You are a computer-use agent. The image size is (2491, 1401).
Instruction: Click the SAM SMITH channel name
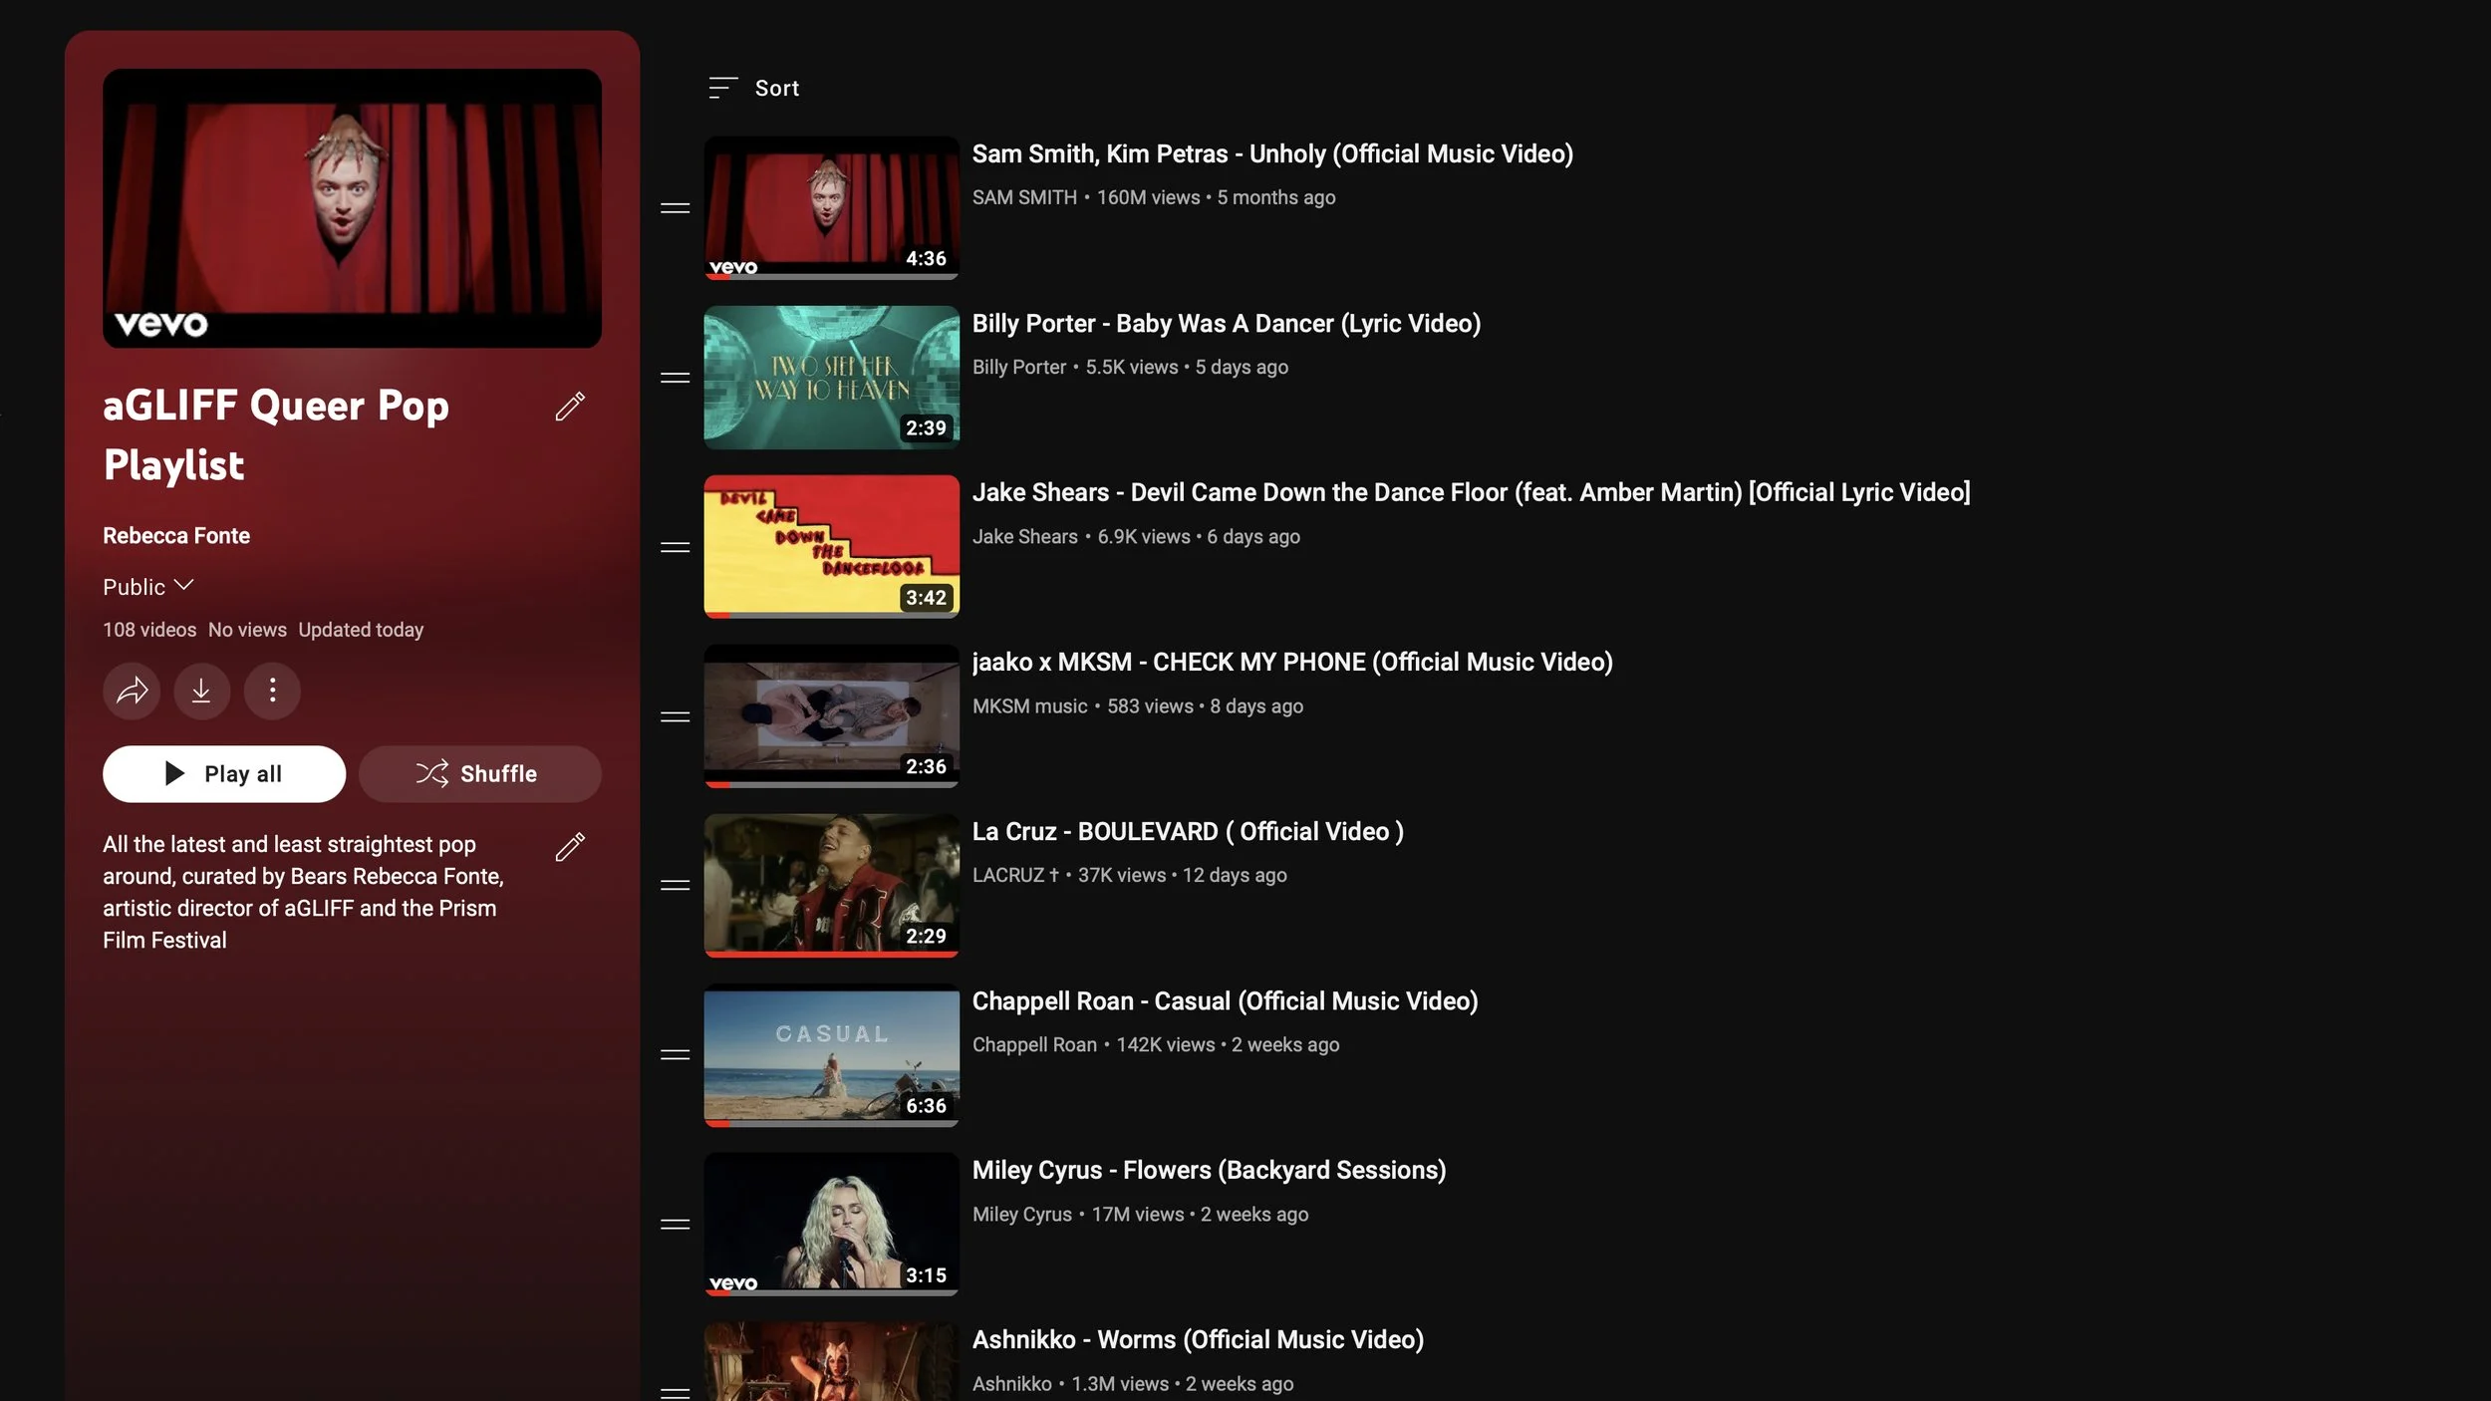[1023, 197]
